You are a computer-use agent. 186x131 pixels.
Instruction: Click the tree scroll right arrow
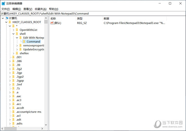click(x=42, y=129)
